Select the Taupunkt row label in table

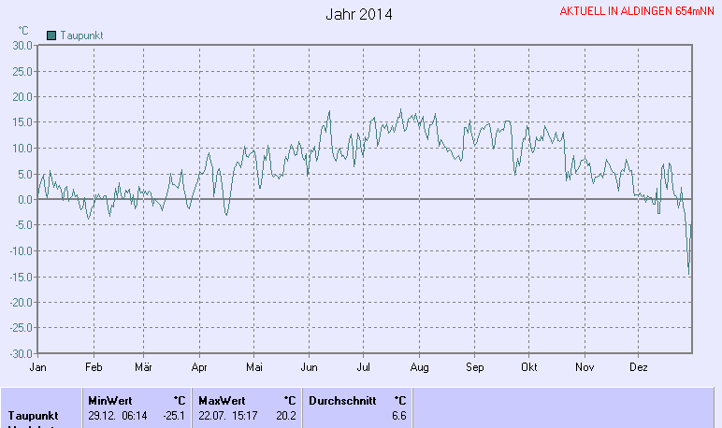[x=34, y=415]
